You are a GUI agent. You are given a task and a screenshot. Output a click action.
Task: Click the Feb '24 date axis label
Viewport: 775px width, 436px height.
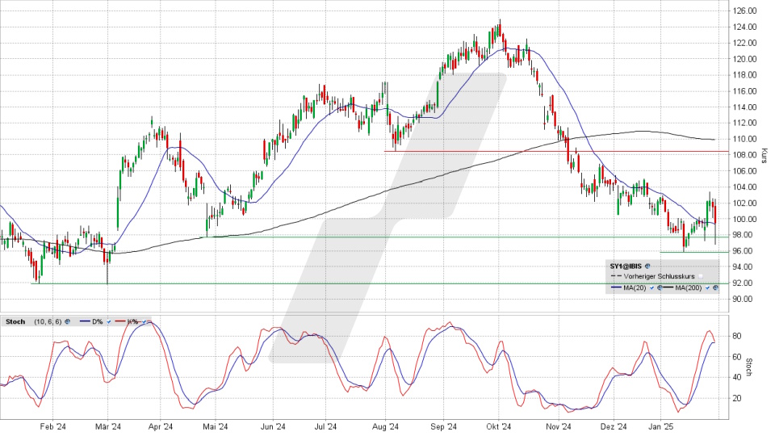(53, 426)
